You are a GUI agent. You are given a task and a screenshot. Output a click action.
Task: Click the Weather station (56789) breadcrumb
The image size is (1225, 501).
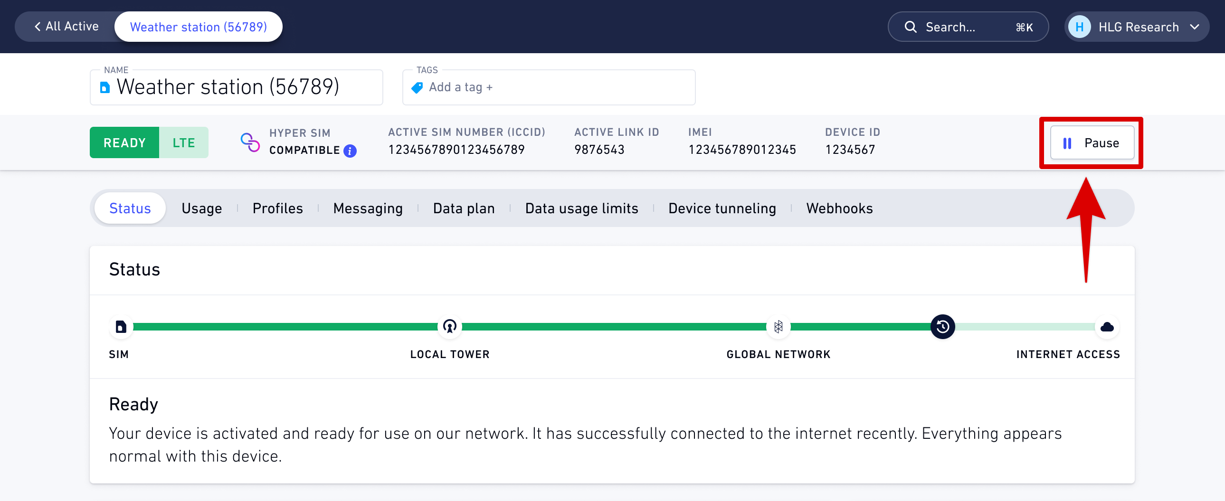(198, 27)
